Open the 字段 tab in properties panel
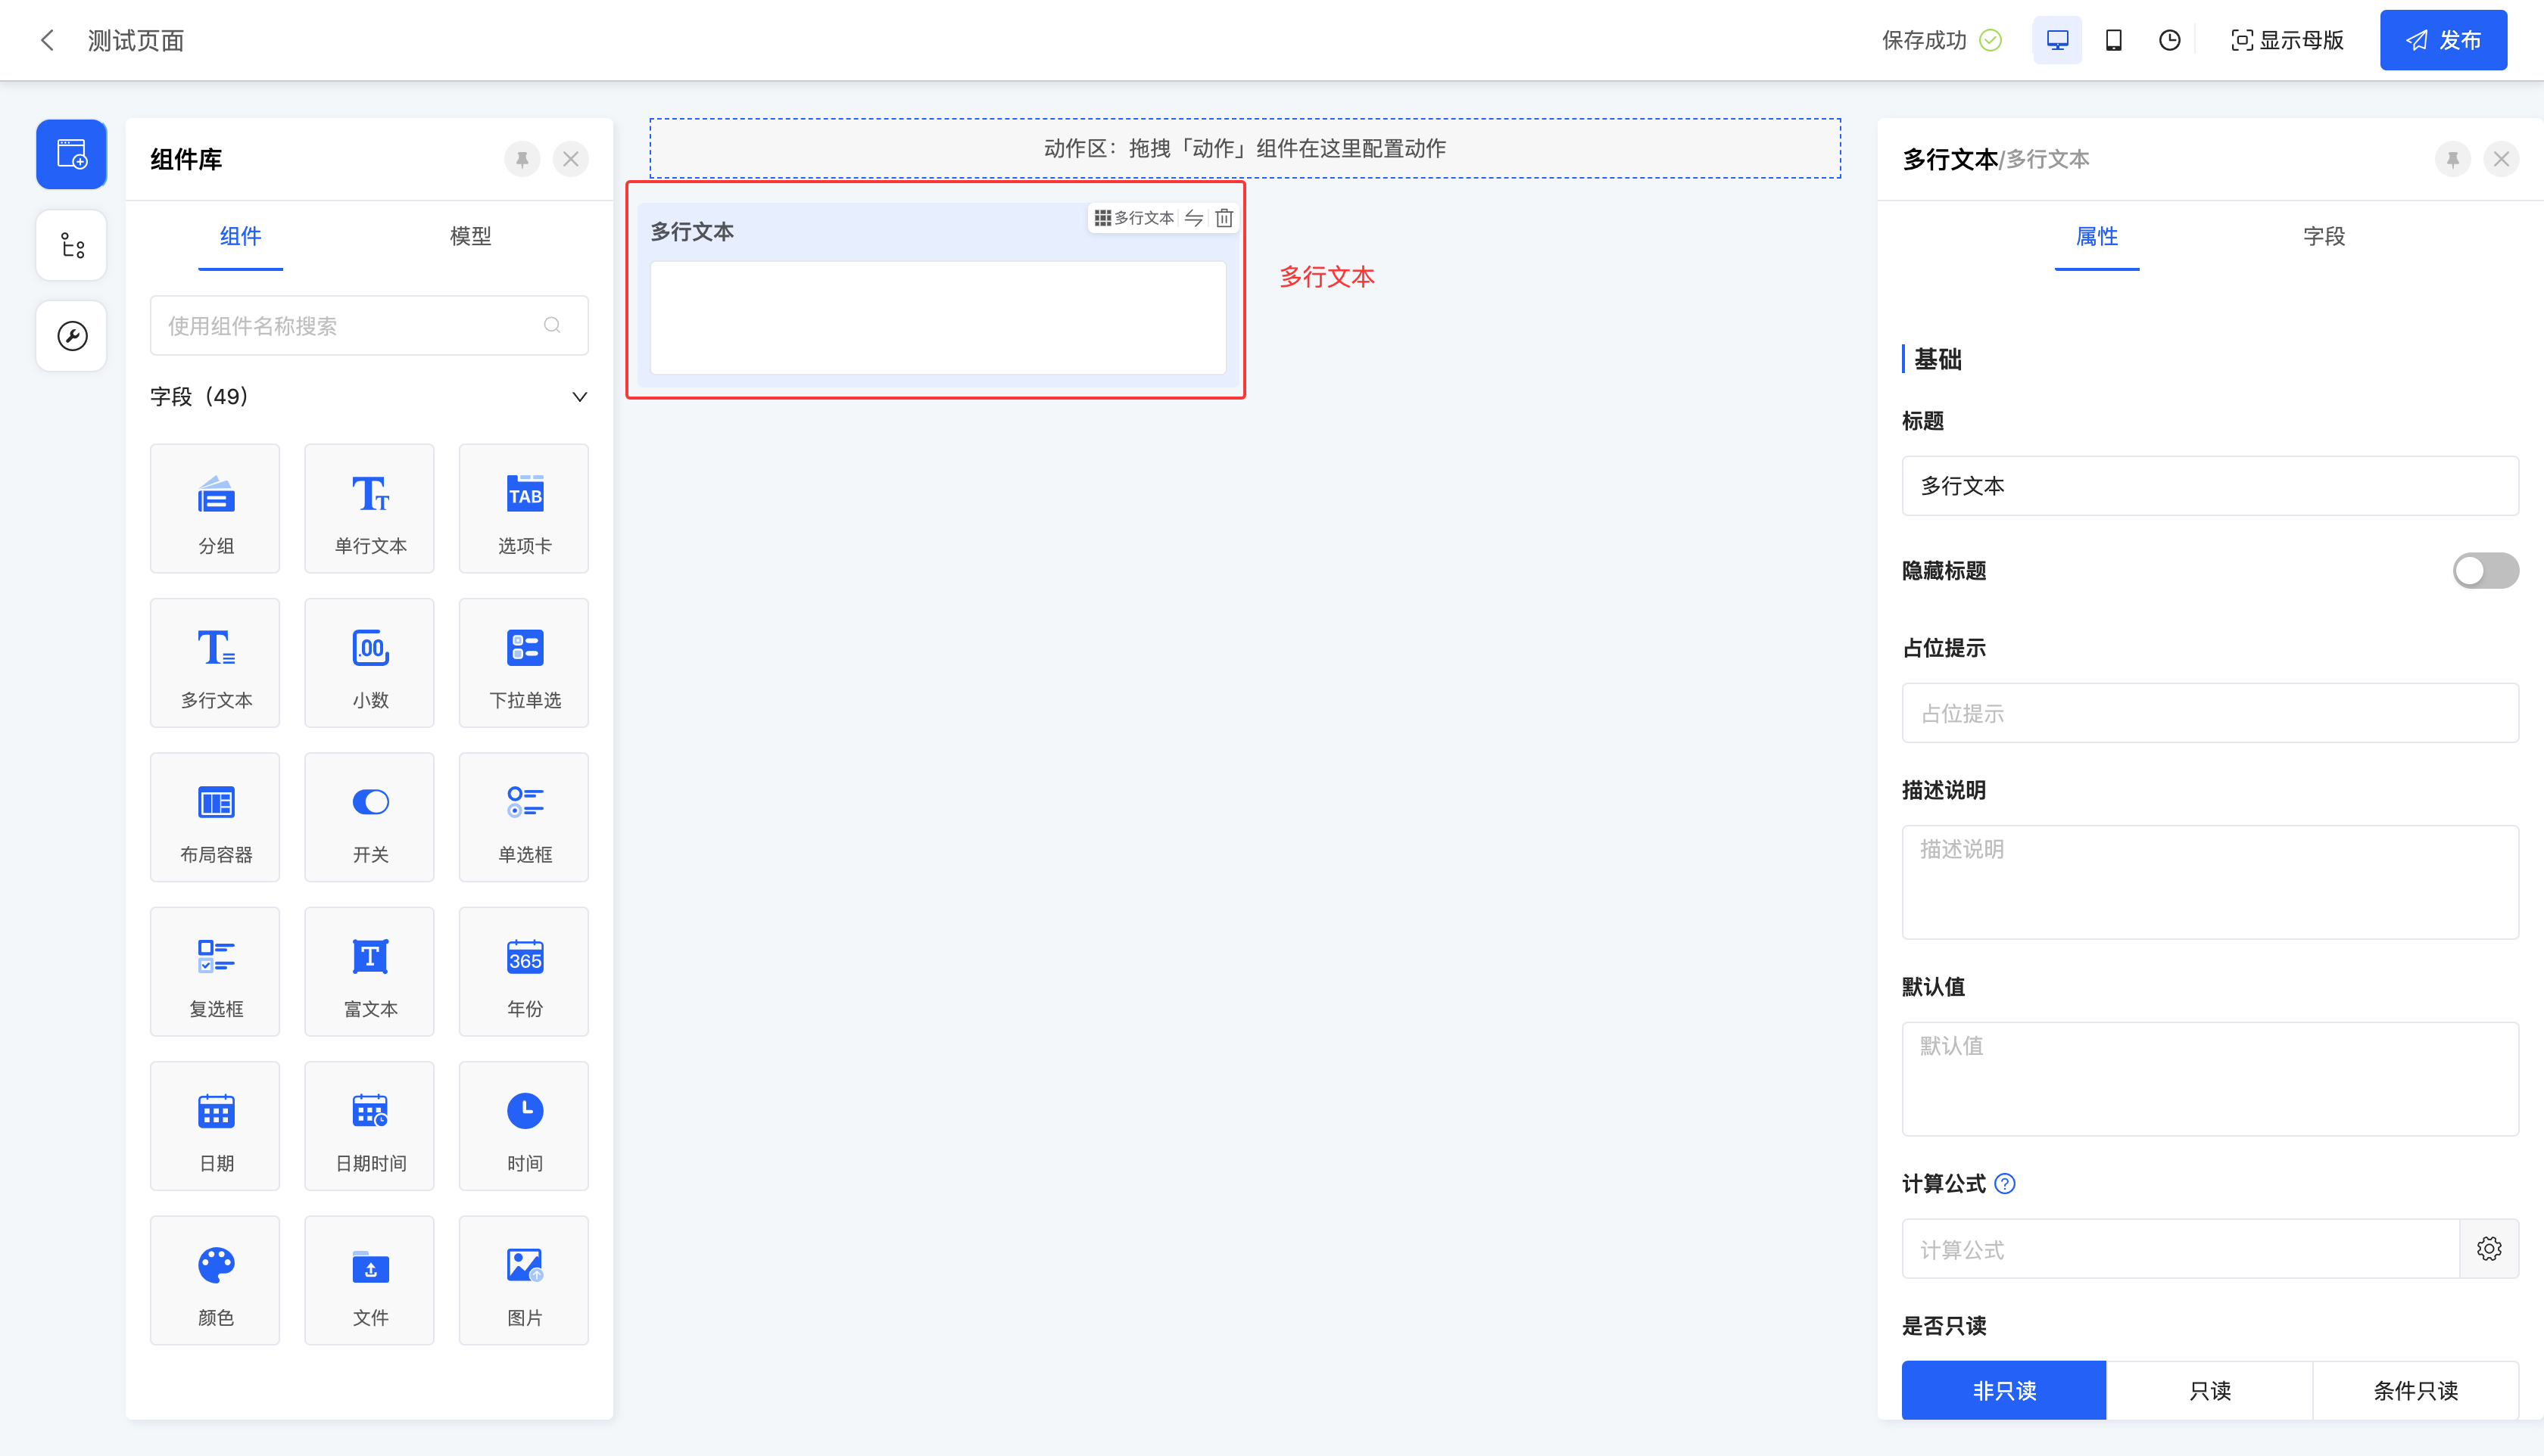This screenshot has height=1456, width=2544. click(2323, 236)
